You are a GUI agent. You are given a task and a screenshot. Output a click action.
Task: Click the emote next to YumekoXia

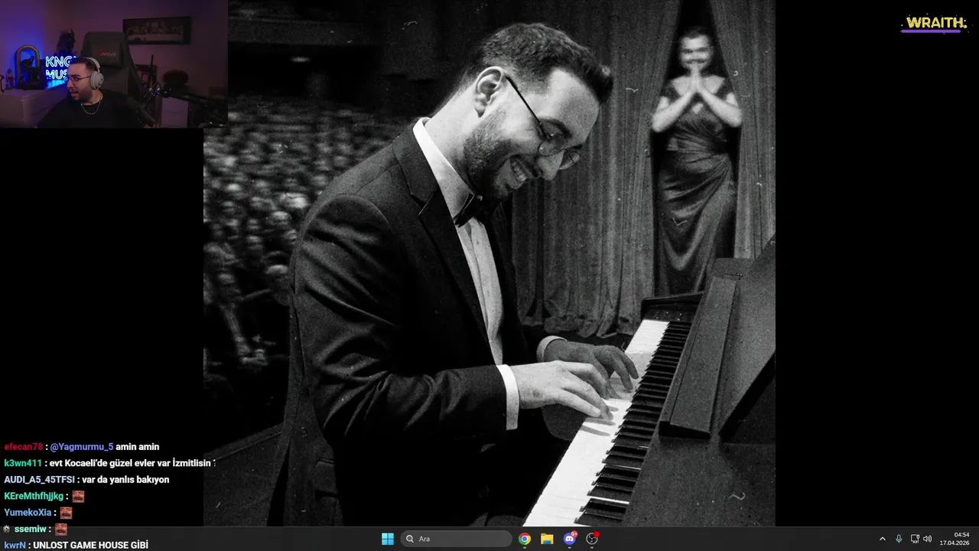point(66,513)
